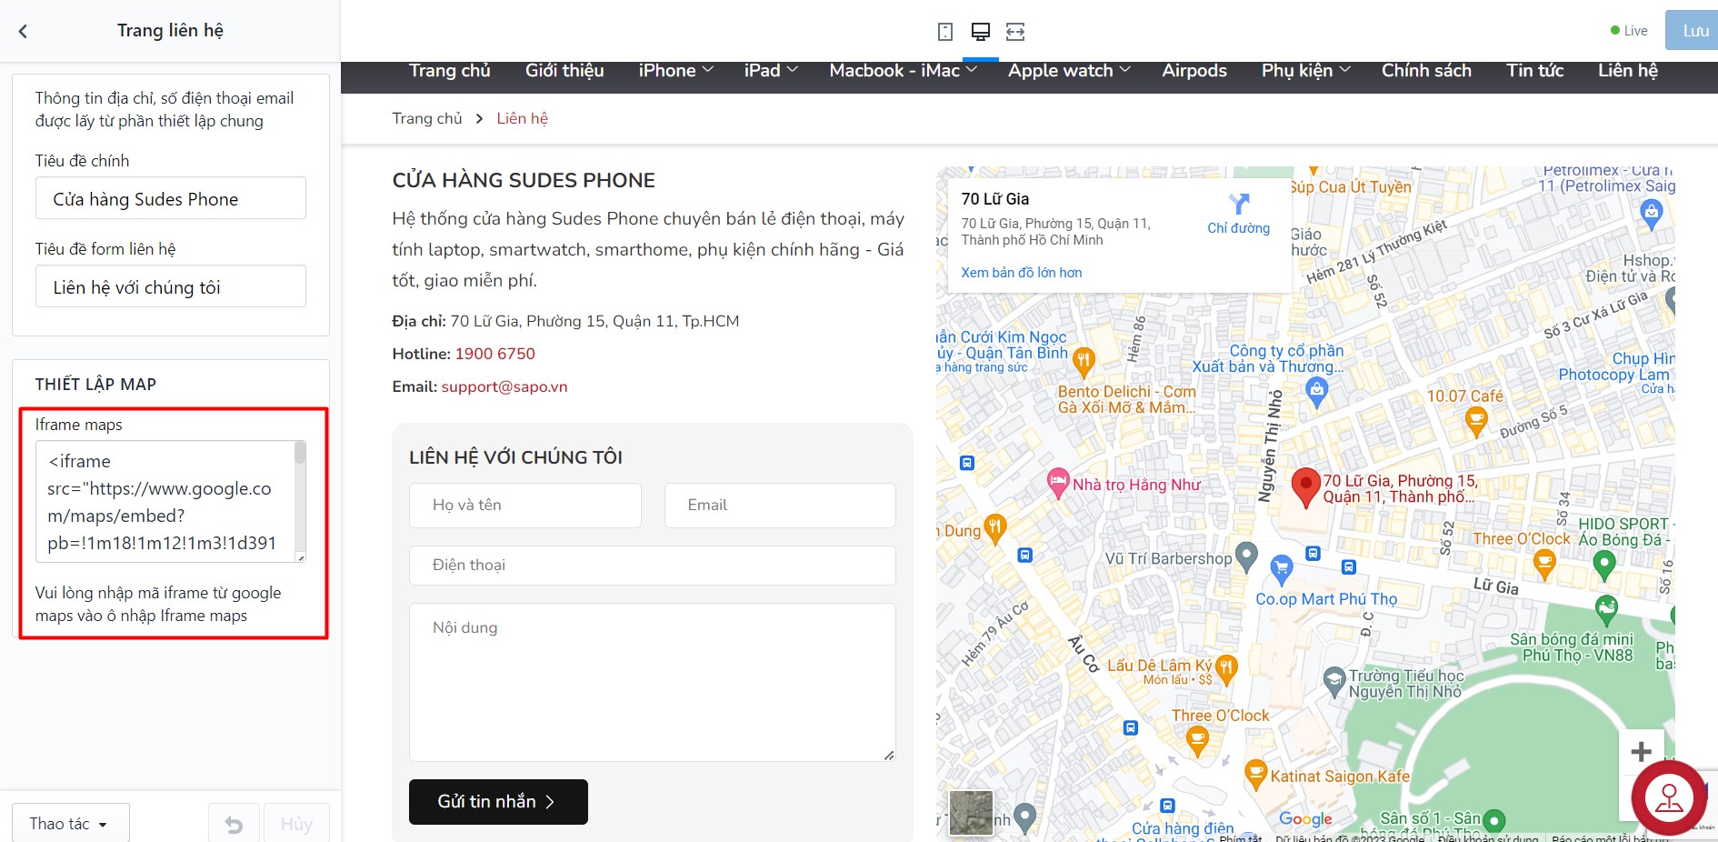Expand the iPhone menu chevron
The height and width of the screenshot is (842, 1718).
click(708, 70)
